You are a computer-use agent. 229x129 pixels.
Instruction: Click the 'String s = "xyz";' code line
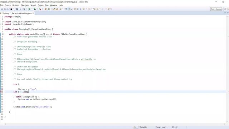coord(28,89)
